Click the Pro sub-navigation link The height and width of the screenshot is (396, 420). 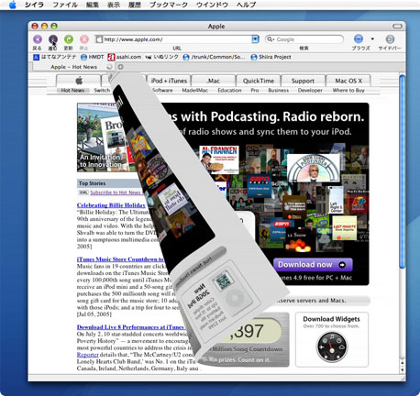click(255, 91)
